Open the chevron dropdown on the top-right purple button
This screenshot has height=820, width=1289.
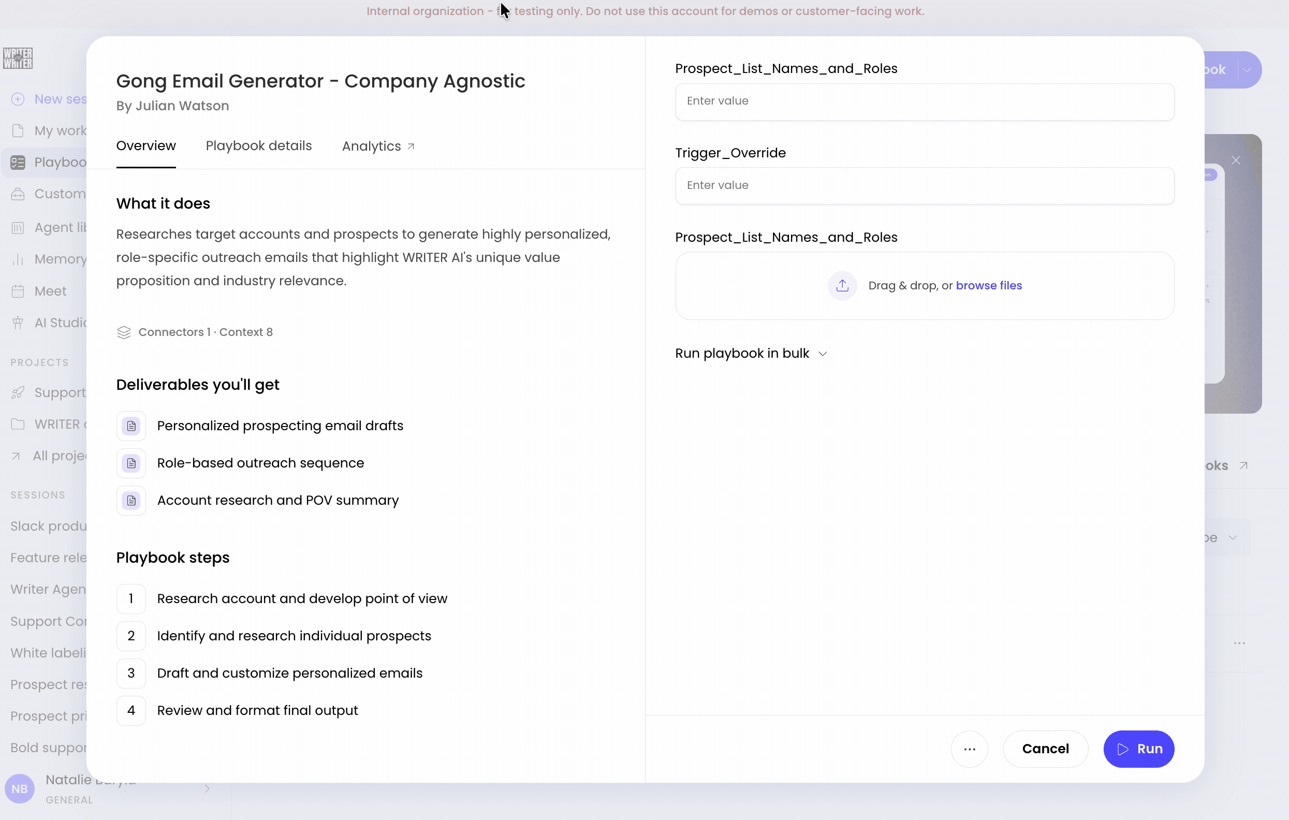(x=1247, y=70)
